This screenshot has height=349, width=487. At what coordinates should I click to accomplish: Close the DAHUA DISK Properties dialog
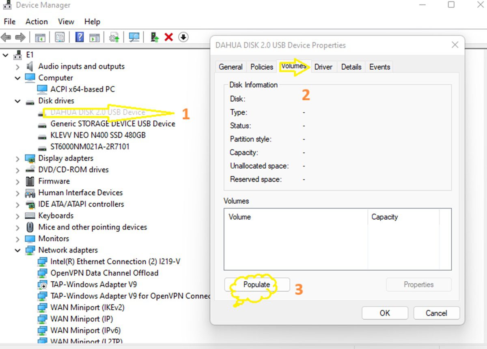455,45
